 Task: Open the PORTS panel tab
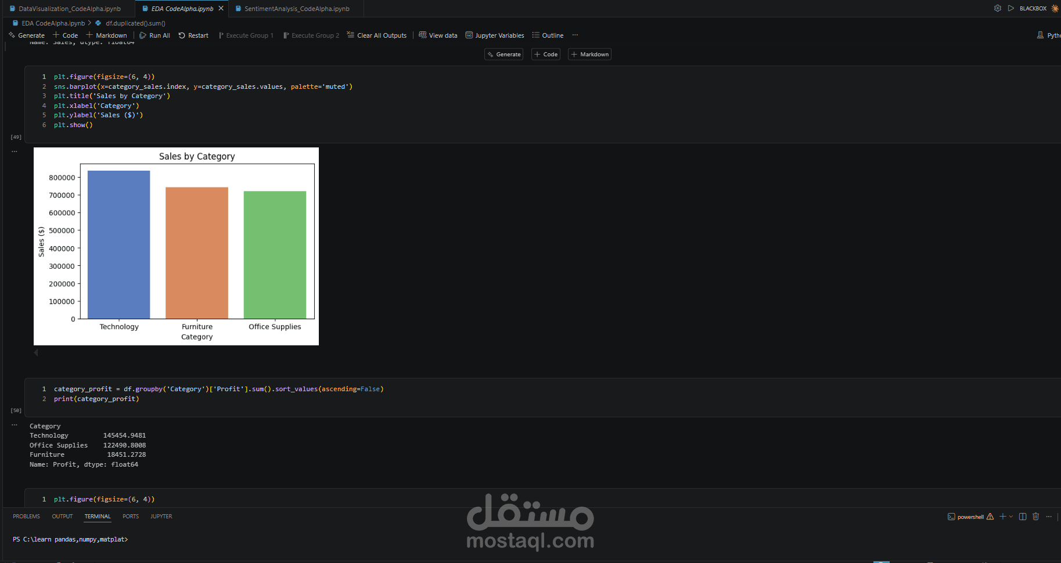coord(131,517)
